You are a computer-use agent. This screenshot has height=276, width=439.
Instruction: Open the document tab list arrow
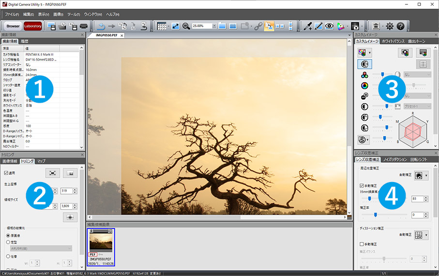click(x=349, y=35)
